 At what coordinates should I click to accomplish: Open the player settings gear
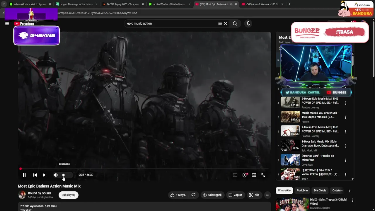245,175
